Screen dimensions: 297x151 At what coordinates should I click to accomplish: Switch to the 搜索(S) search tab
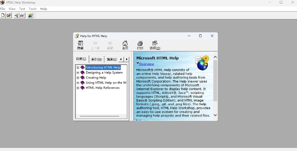(x=111, y=59)
